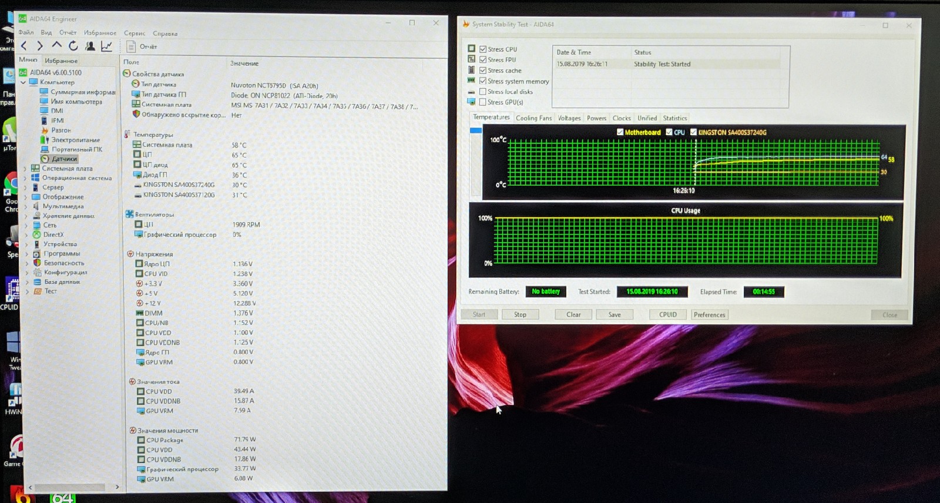Expand the Хранение данных tree node
This screenshot has height=503, width=940.
[x=25, y=216]
